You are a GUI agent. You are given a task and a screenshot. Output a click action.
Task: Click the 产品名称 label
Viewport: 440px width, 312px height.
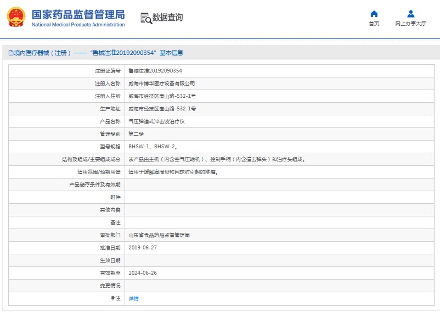(110, 121)
